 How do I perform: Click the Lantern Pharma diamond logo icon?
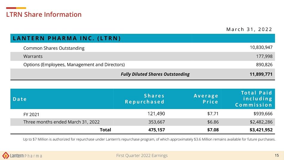click(6, 156)
